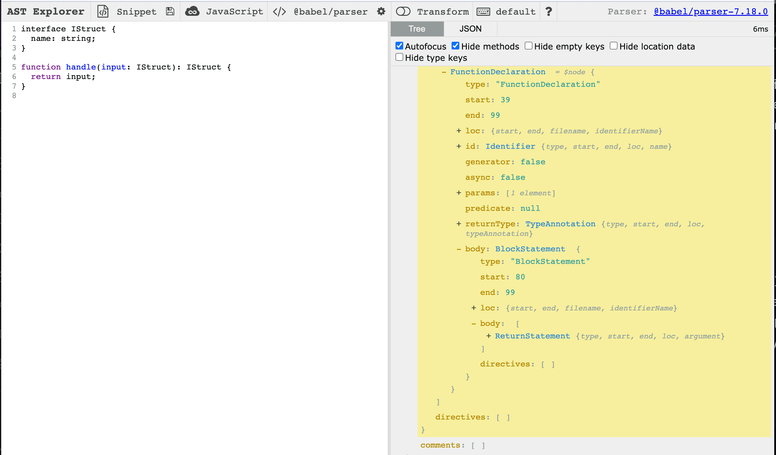The image size is (776, 455).
Task: Open parser settings via gear icon
Action: [x=381, y=11]
